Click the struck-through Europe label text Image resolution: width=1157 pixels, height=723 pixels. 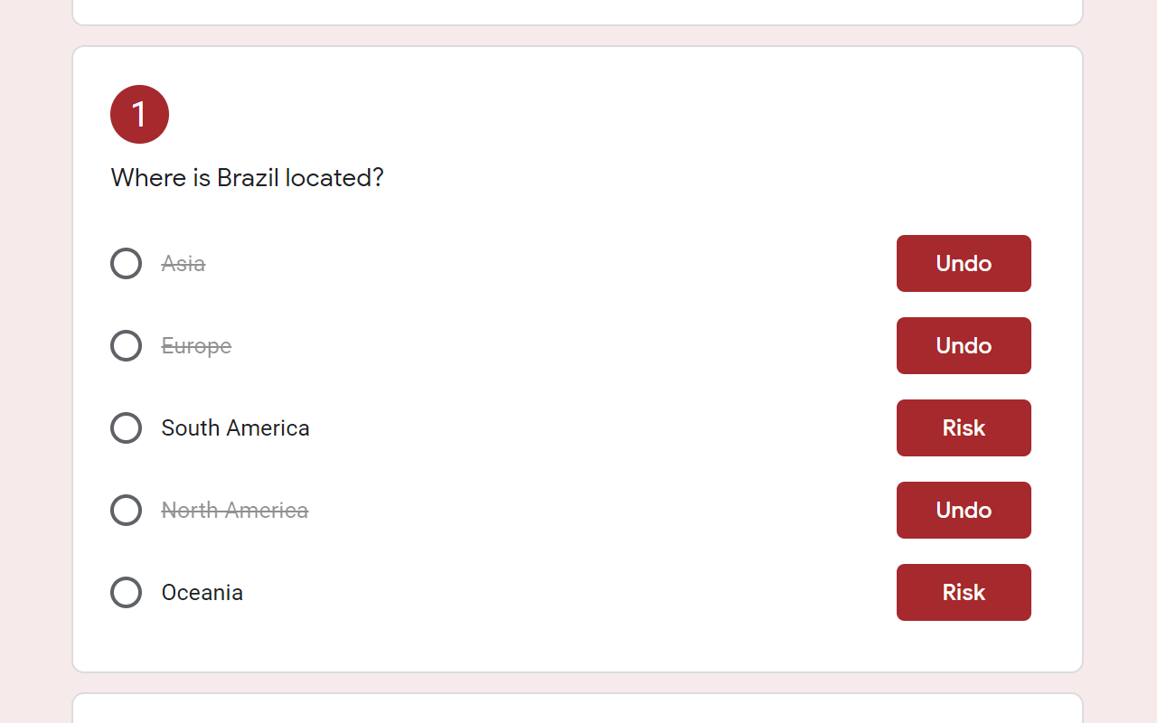pyautogui.click(x=196, y=346)
